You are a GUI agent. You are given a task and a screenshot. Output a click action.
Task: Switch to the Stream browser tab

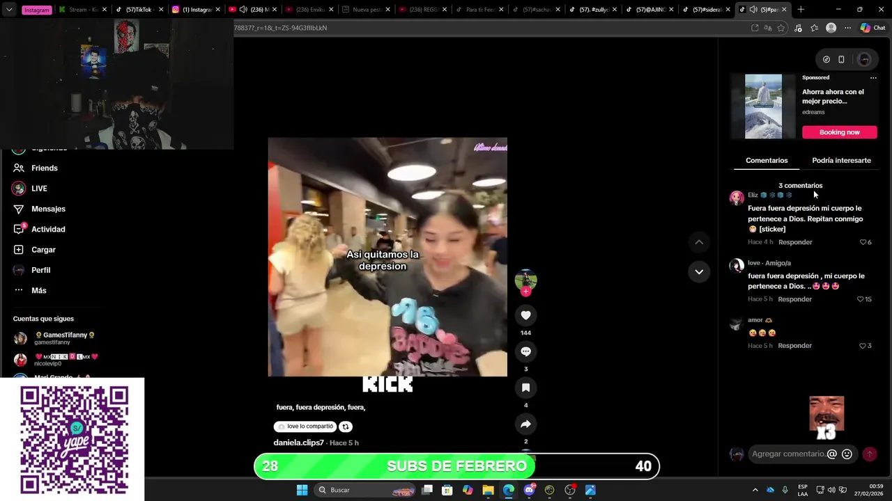coord(82,10)
